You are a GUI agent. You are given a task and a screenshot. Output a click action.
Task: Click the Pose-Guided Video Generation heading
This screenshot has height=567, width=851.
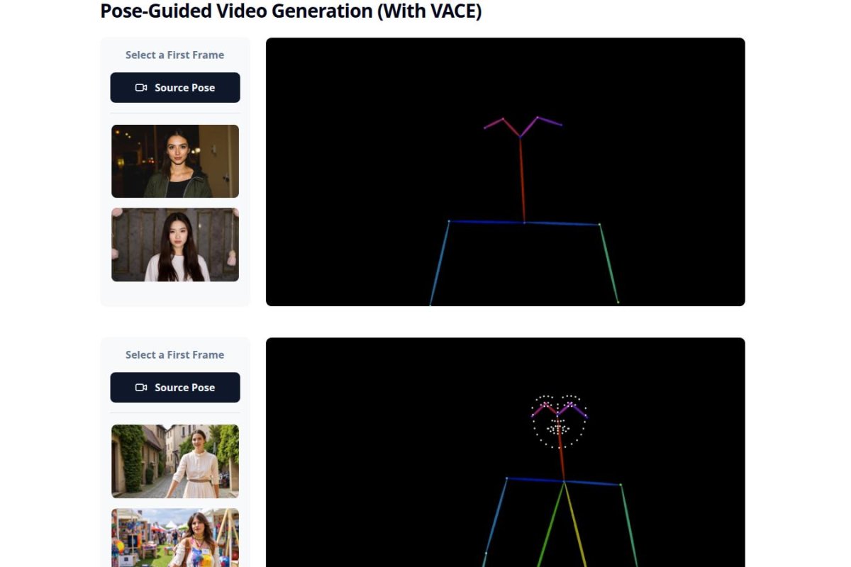(291, 11)
